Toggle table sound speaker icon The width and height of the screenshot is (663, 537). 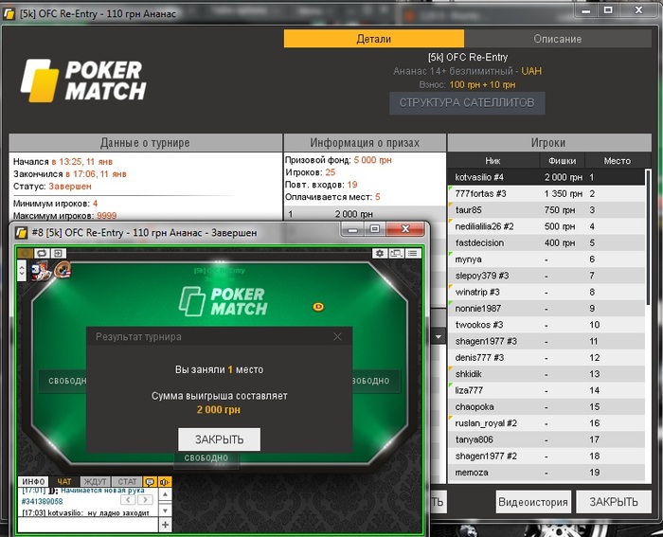(x=165, y=482)
